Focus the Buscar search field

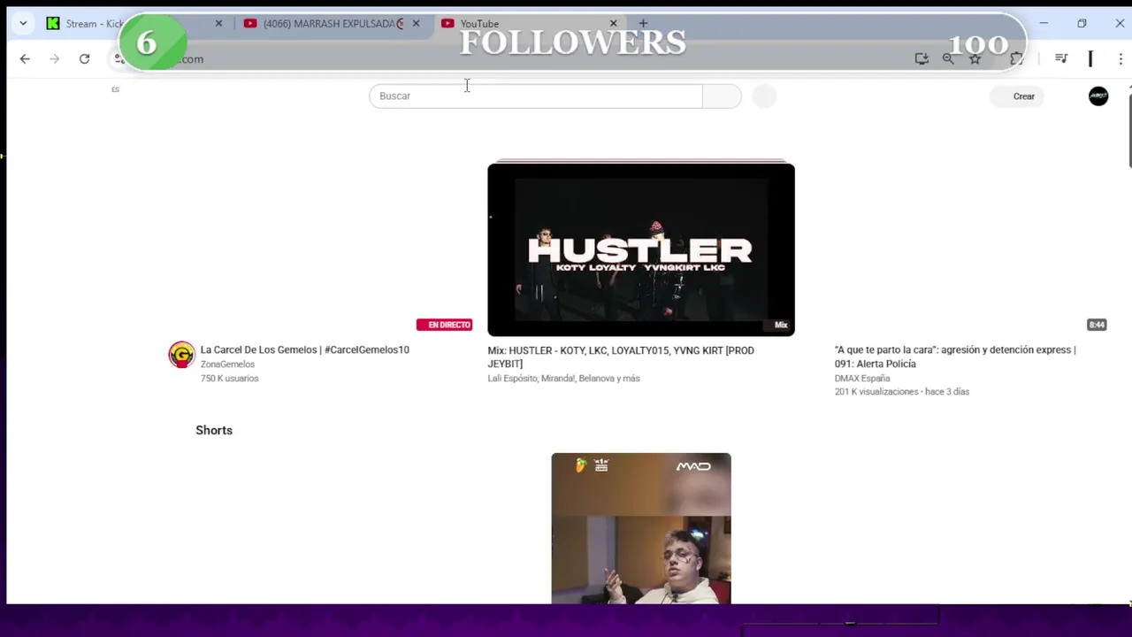536,96
